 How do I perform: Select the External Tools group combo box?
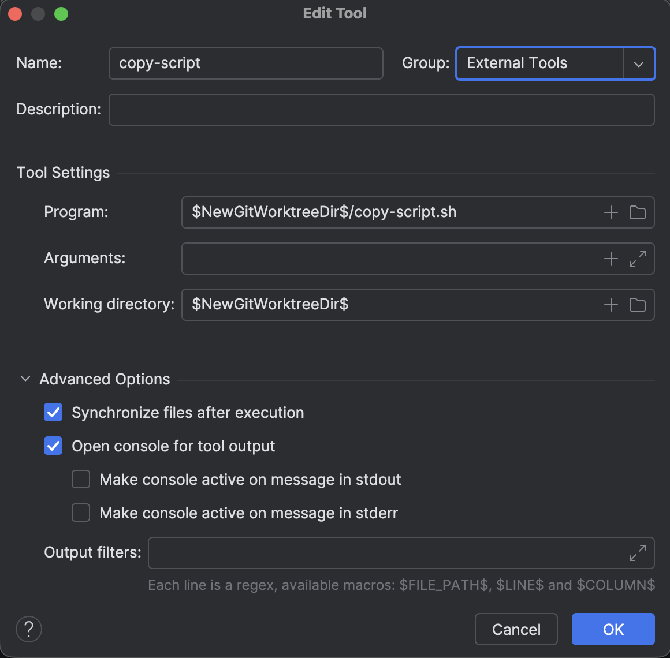point(540,63)
